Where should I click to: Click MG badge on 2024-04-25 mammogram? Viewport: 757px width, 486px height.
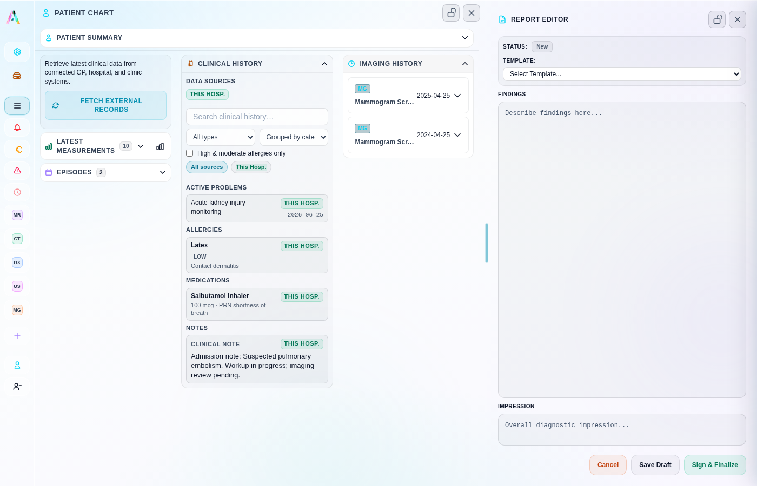click(362, 129)
